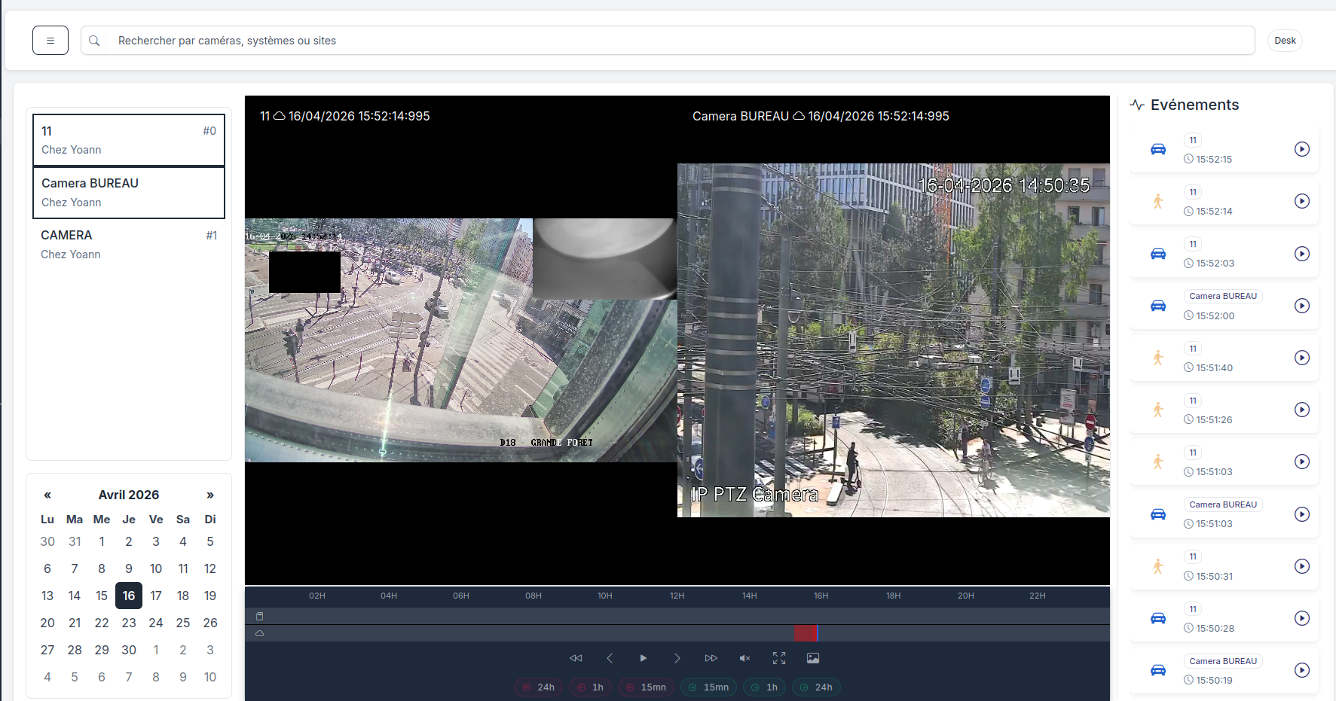Play the 15:51:40 pedestrian event

click(1301, 358)
